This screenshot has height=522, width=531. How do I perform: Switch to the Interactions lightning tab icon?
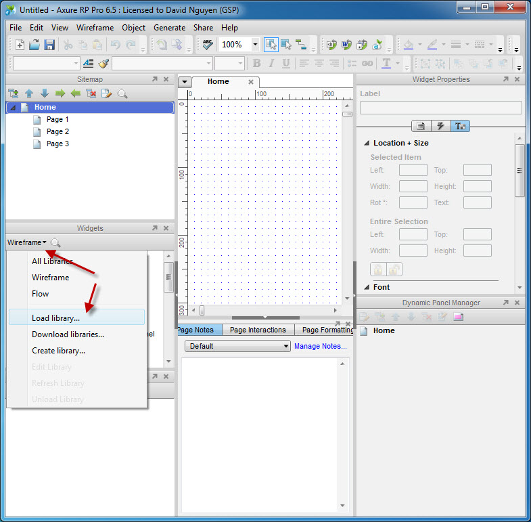point(441,126)
